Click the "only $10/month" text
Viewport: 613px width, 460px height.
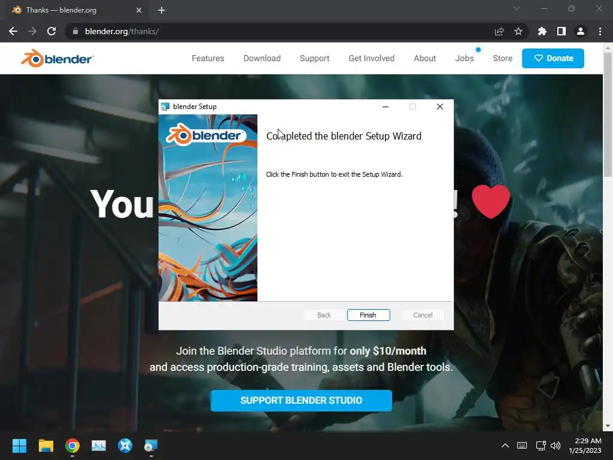[x=388, y=351]
